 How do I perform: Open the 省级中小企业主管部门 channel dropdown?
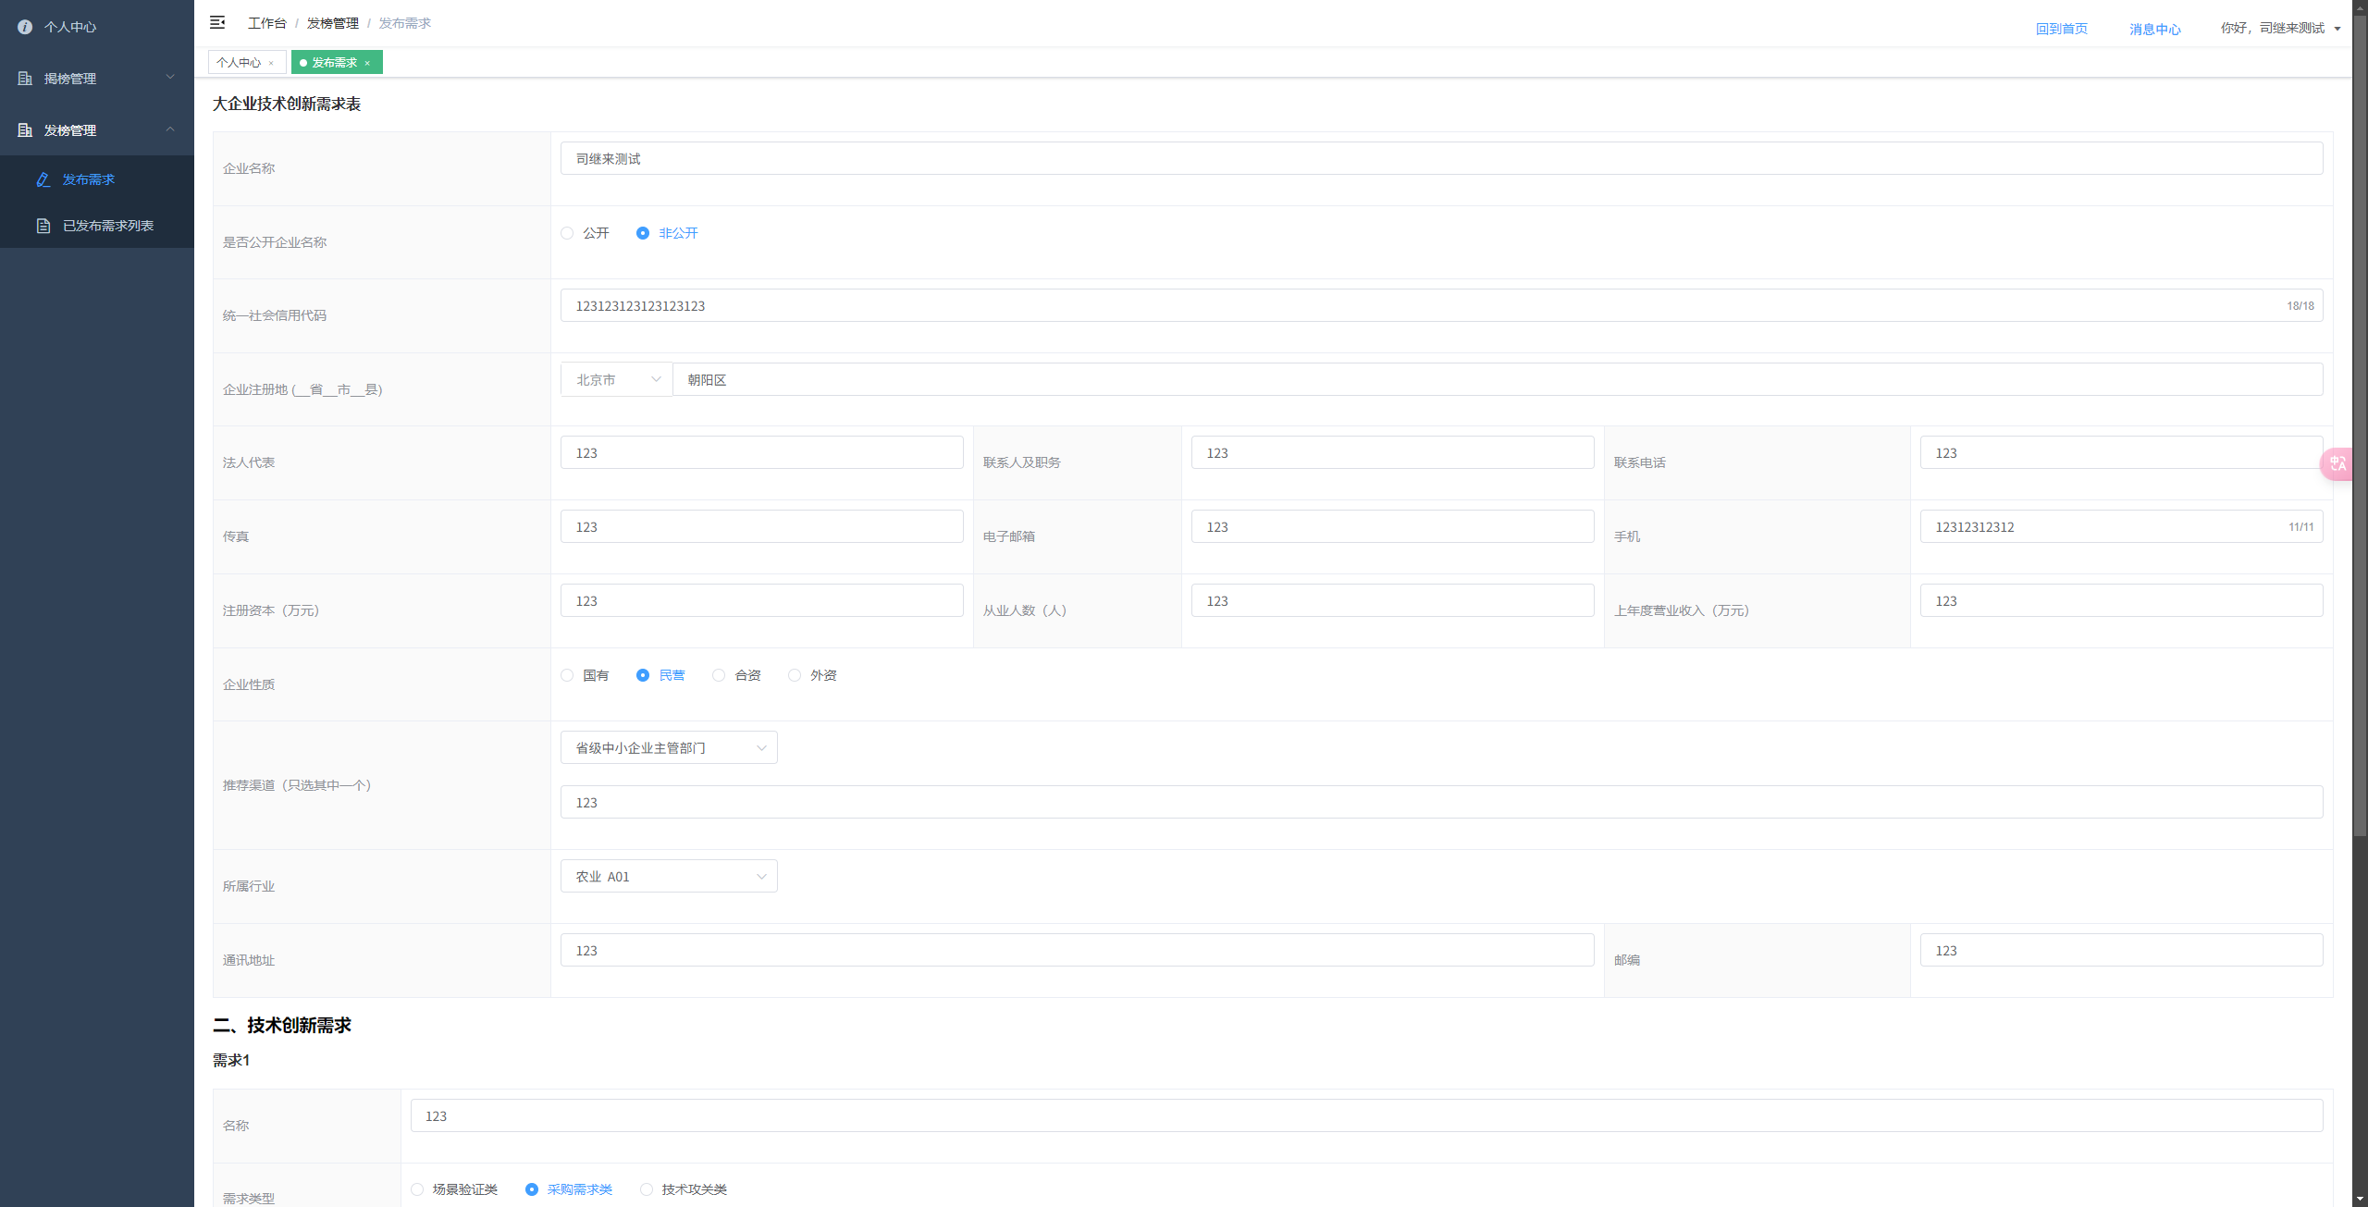click(668, 747)
